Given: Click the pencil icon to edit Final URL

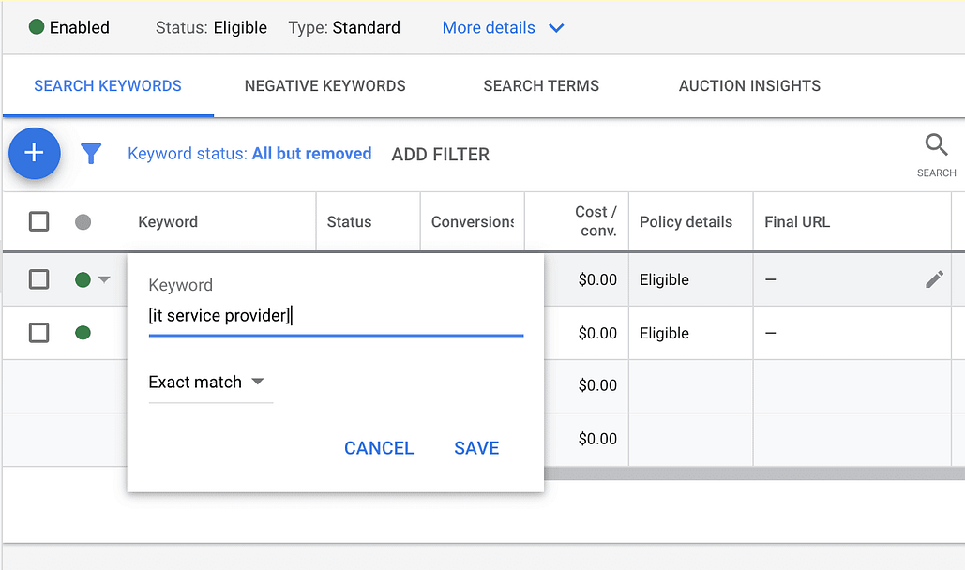Looking at the screenshot, I should point(934,278).
